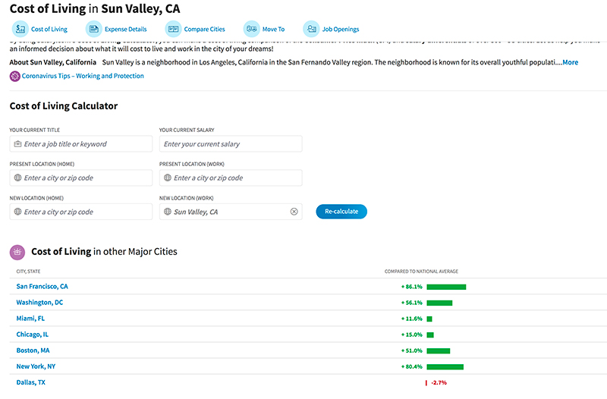Open Boston, MA city link
This screenshot has height=399, width=607.
pos(33,350)
